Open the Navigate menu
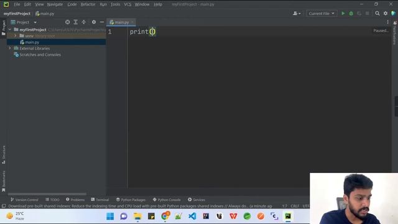The height and width of the screenshot is (224, 398). tap(55, 4)
